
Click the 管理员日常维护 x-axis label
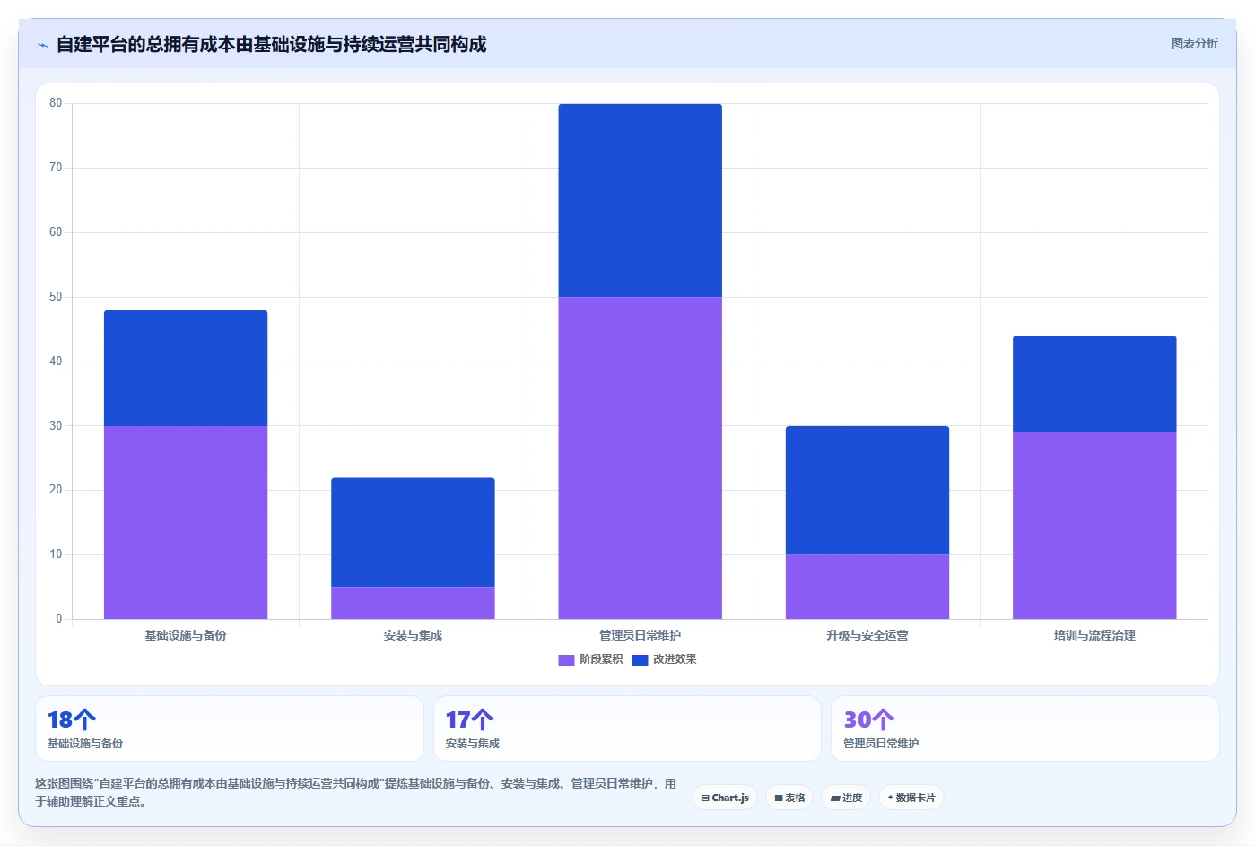pos(640,635)
